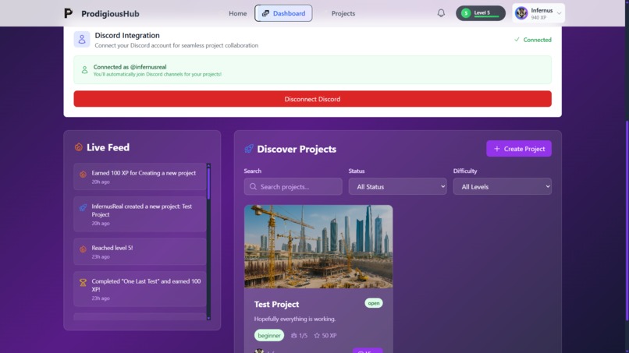Click rocket icon on InfernusReal created project entry
629x353 pixels.
[83, 207]
